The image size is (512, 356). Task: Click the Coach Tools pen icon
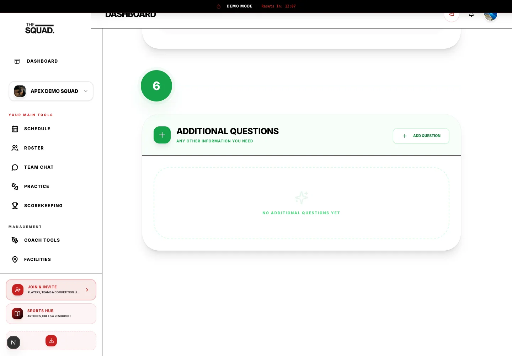pyautogui.click(x=15, y=240)
